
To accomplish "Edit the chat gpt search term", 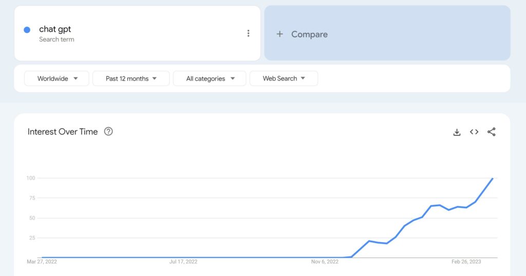I will pos(55,29).
